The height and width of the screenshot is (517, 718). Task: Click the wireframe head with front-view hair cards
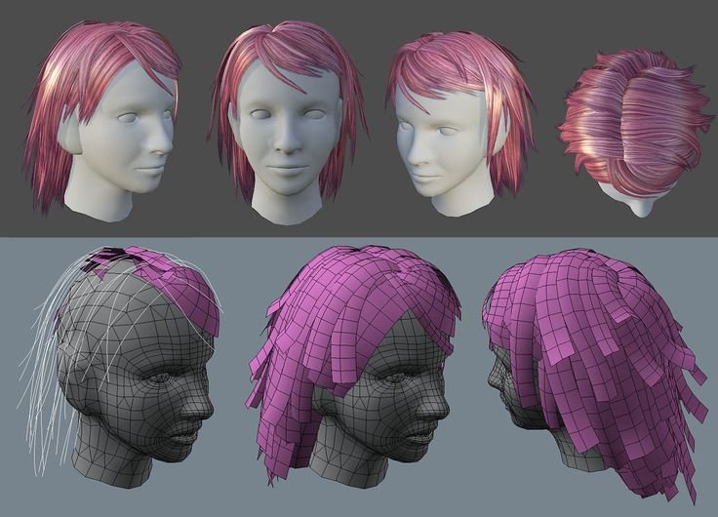click(x=354, y=367)
